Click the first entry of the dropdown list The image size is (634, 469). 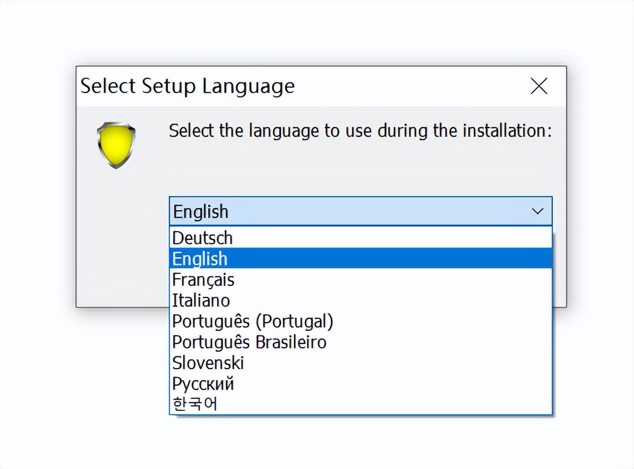pyautogui.click(x=202, y=238)
